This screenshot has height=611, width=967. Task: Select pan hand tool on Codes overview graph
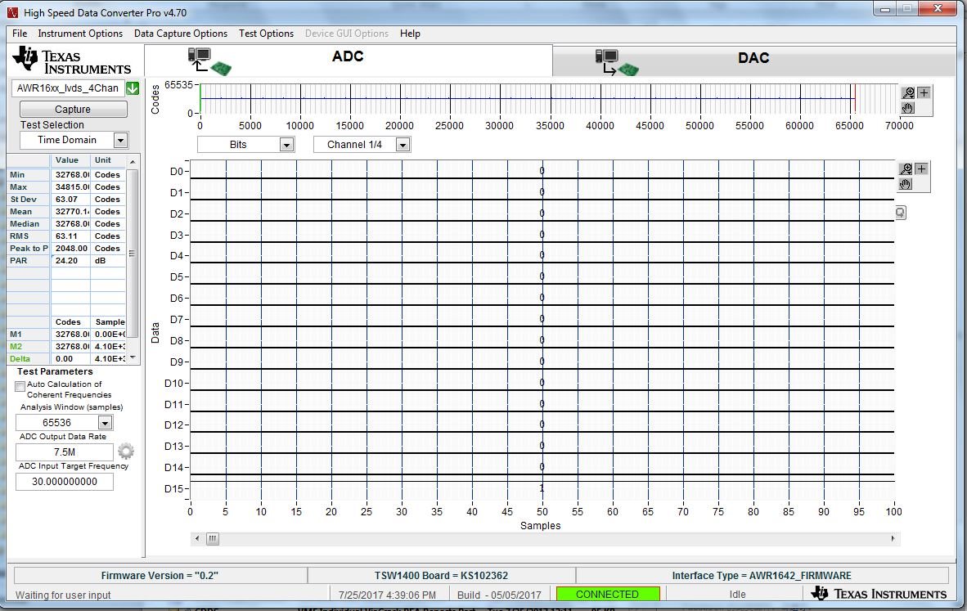tap(908, 108)
